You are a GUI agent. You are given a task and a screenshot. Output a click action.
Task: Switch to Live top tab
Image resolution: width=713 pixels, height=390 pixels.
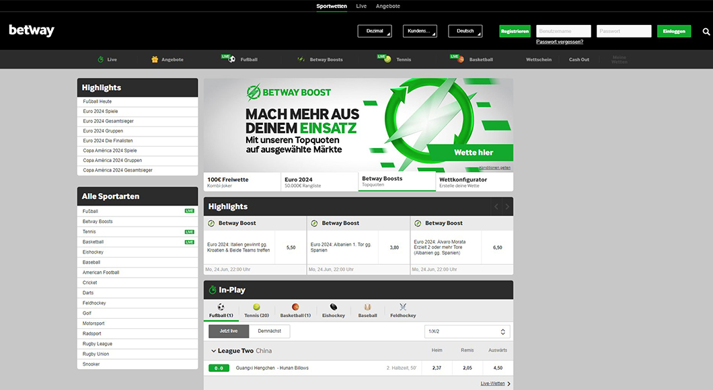(x=361, y=6)
